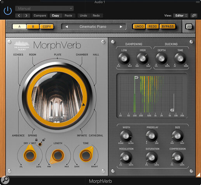Click the Dampening HIGH knob
This screenshot has width=201, height=185.
pos(143,58)
